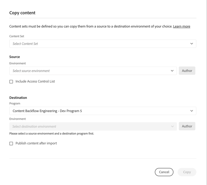Open the Select Content Set dropdown field
This screenshot has width=207, height=185.
pos(103,44)
